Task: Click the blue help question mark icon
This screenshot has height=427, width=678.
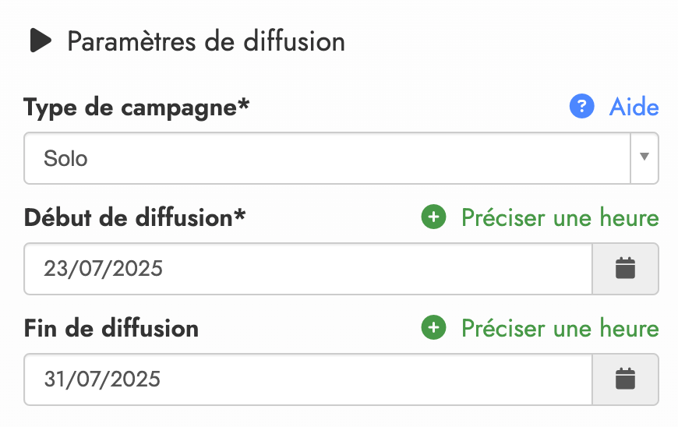Action: point(582,107)
